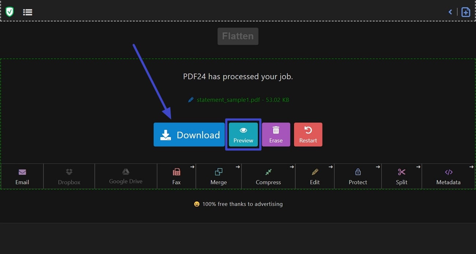
Task: Open statement_sample1.pdf file link
Action: (243, 100)
